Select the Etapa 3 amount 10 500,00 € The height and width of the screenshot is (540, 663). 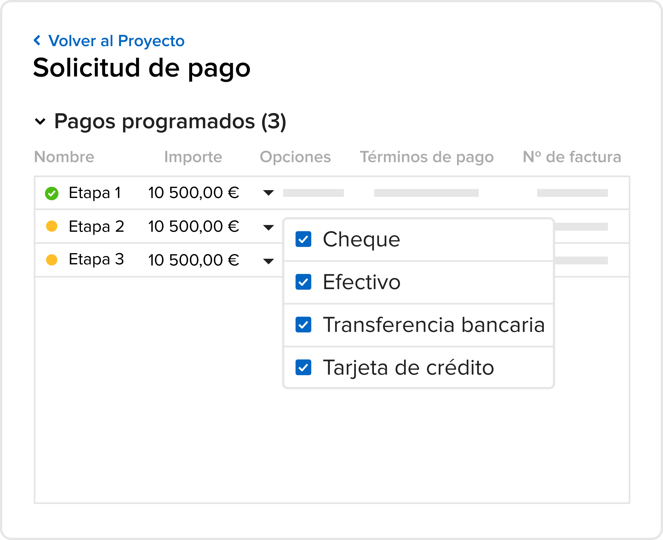[194, 260]
